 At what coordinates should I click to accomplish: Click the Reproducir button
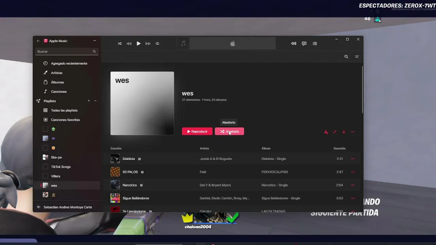[x=197, y=131]
